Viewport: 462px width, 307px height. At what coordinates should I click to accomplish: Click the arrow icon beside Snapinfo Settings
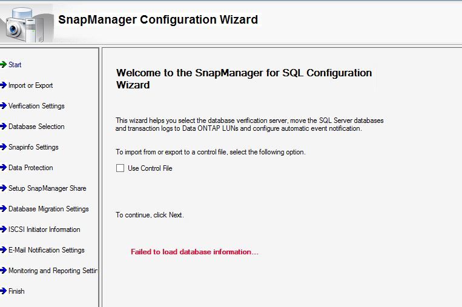(x=3, y=147)
